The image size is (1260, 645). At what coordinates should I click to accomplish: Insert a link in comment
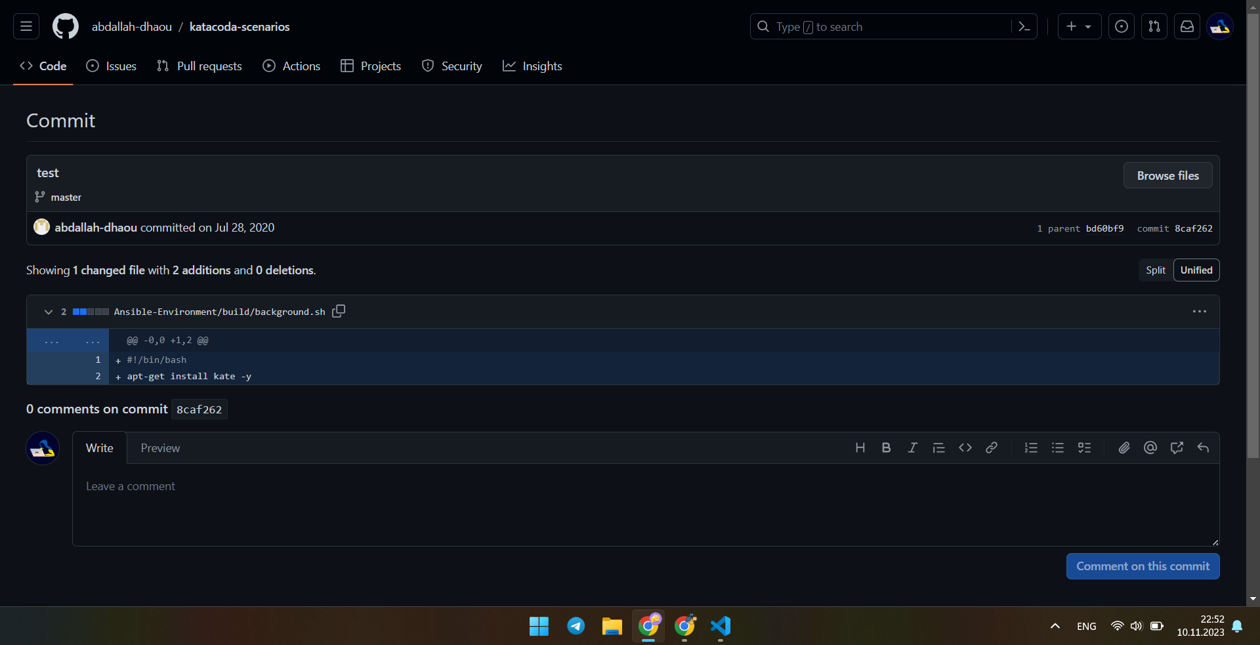coord(992,447)
